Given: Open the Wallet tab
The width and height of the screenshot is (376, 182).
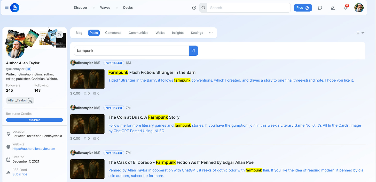Looking at the screenshot, I should [160, 33].
